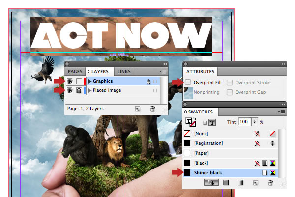
Task: Collapse the Layers panel with double arrows
Action: coord(165,64)
